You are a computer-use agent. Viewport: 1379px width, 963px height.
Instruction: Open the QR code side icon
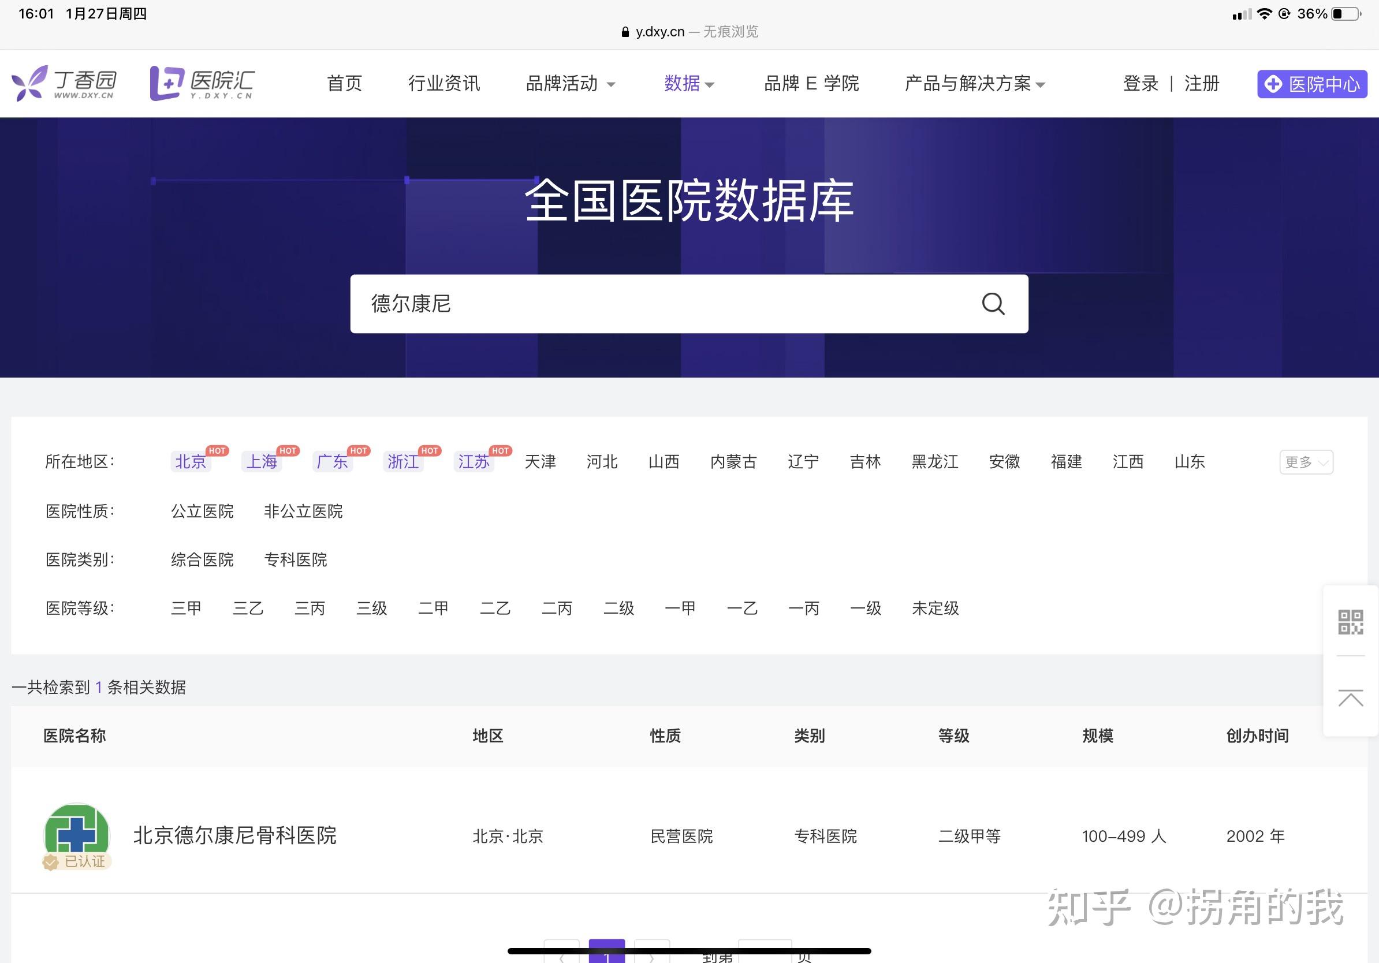point(1350,622)
